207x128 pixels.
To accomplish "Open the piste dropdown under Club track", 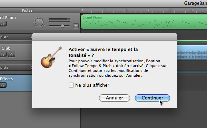I will click(16, 67).
